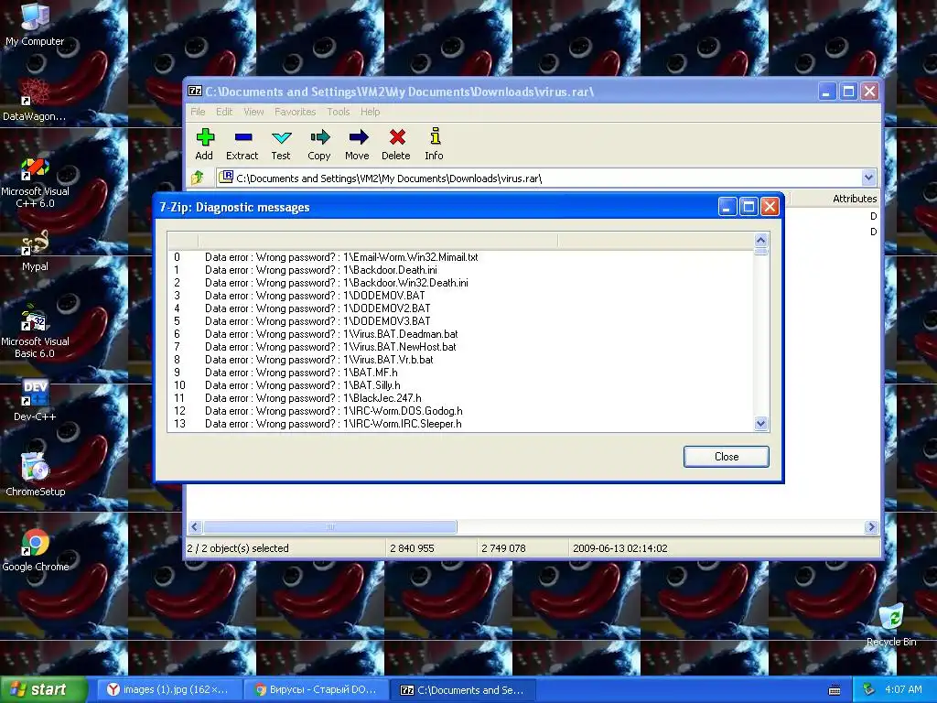The height and width of the screenshot is (703, 937).
Task: Click the left arrow of 7-Zip horizontal scrollbar
Action: 195,526
